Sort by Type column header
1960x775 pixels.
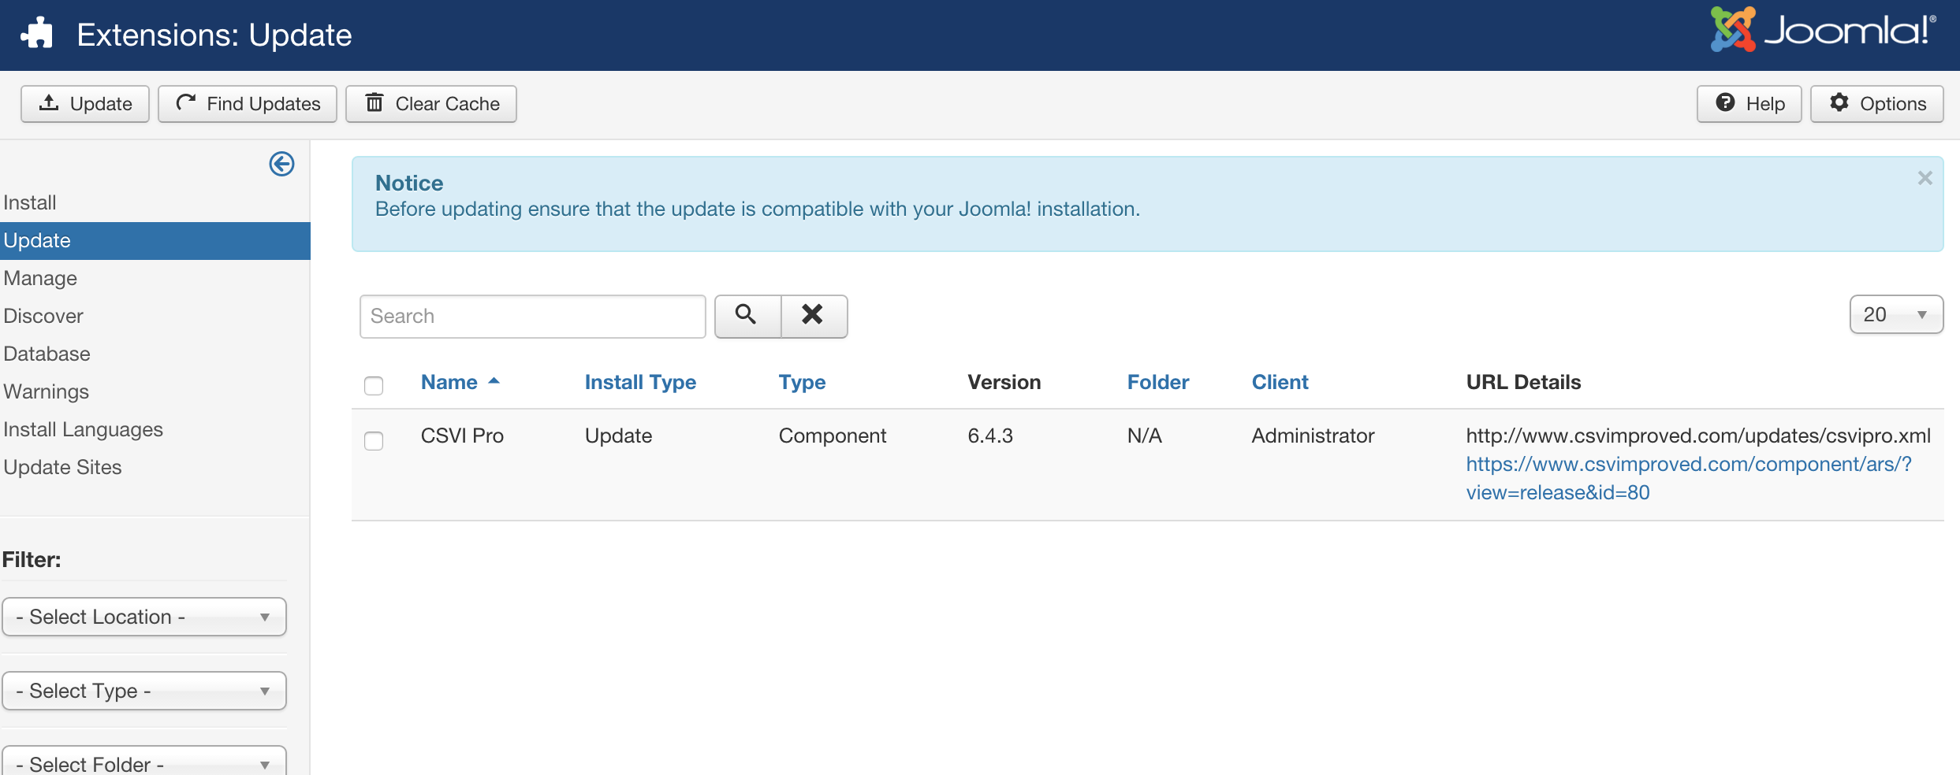click(802, 382)
